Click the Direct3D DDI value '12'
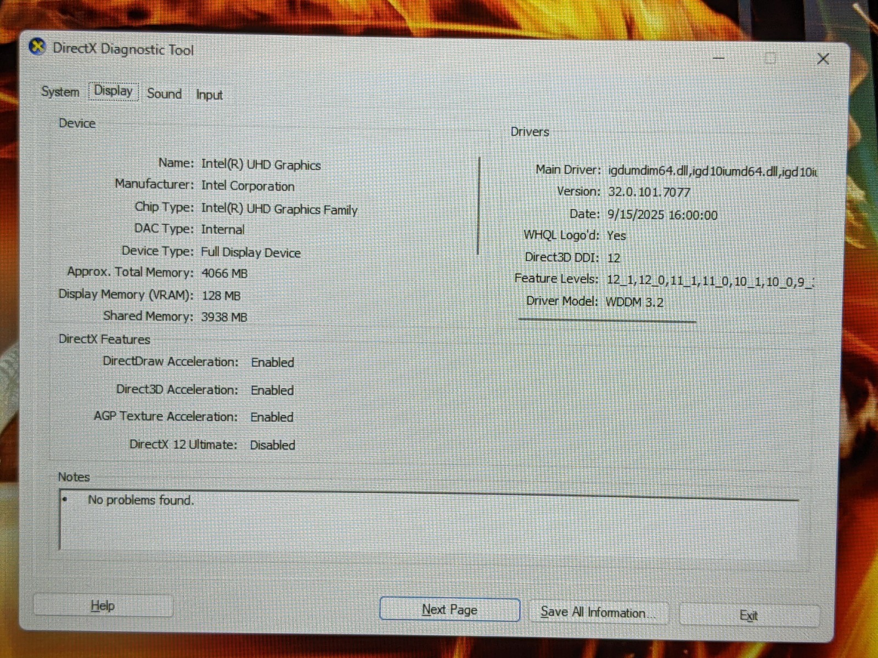Viewport: 878px width, 658px height. [x=614, y=258]
